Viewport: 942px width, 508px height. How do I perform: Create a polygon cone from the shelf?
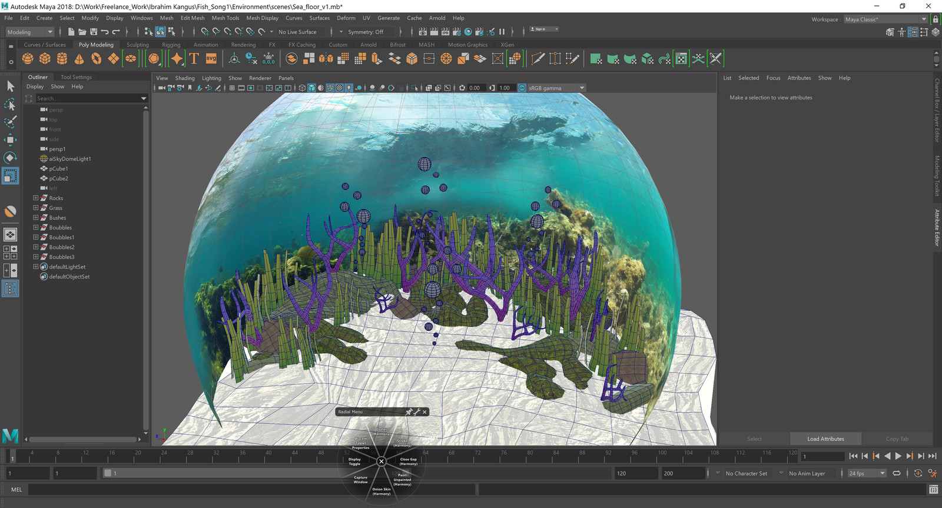[x=79, y=58]
